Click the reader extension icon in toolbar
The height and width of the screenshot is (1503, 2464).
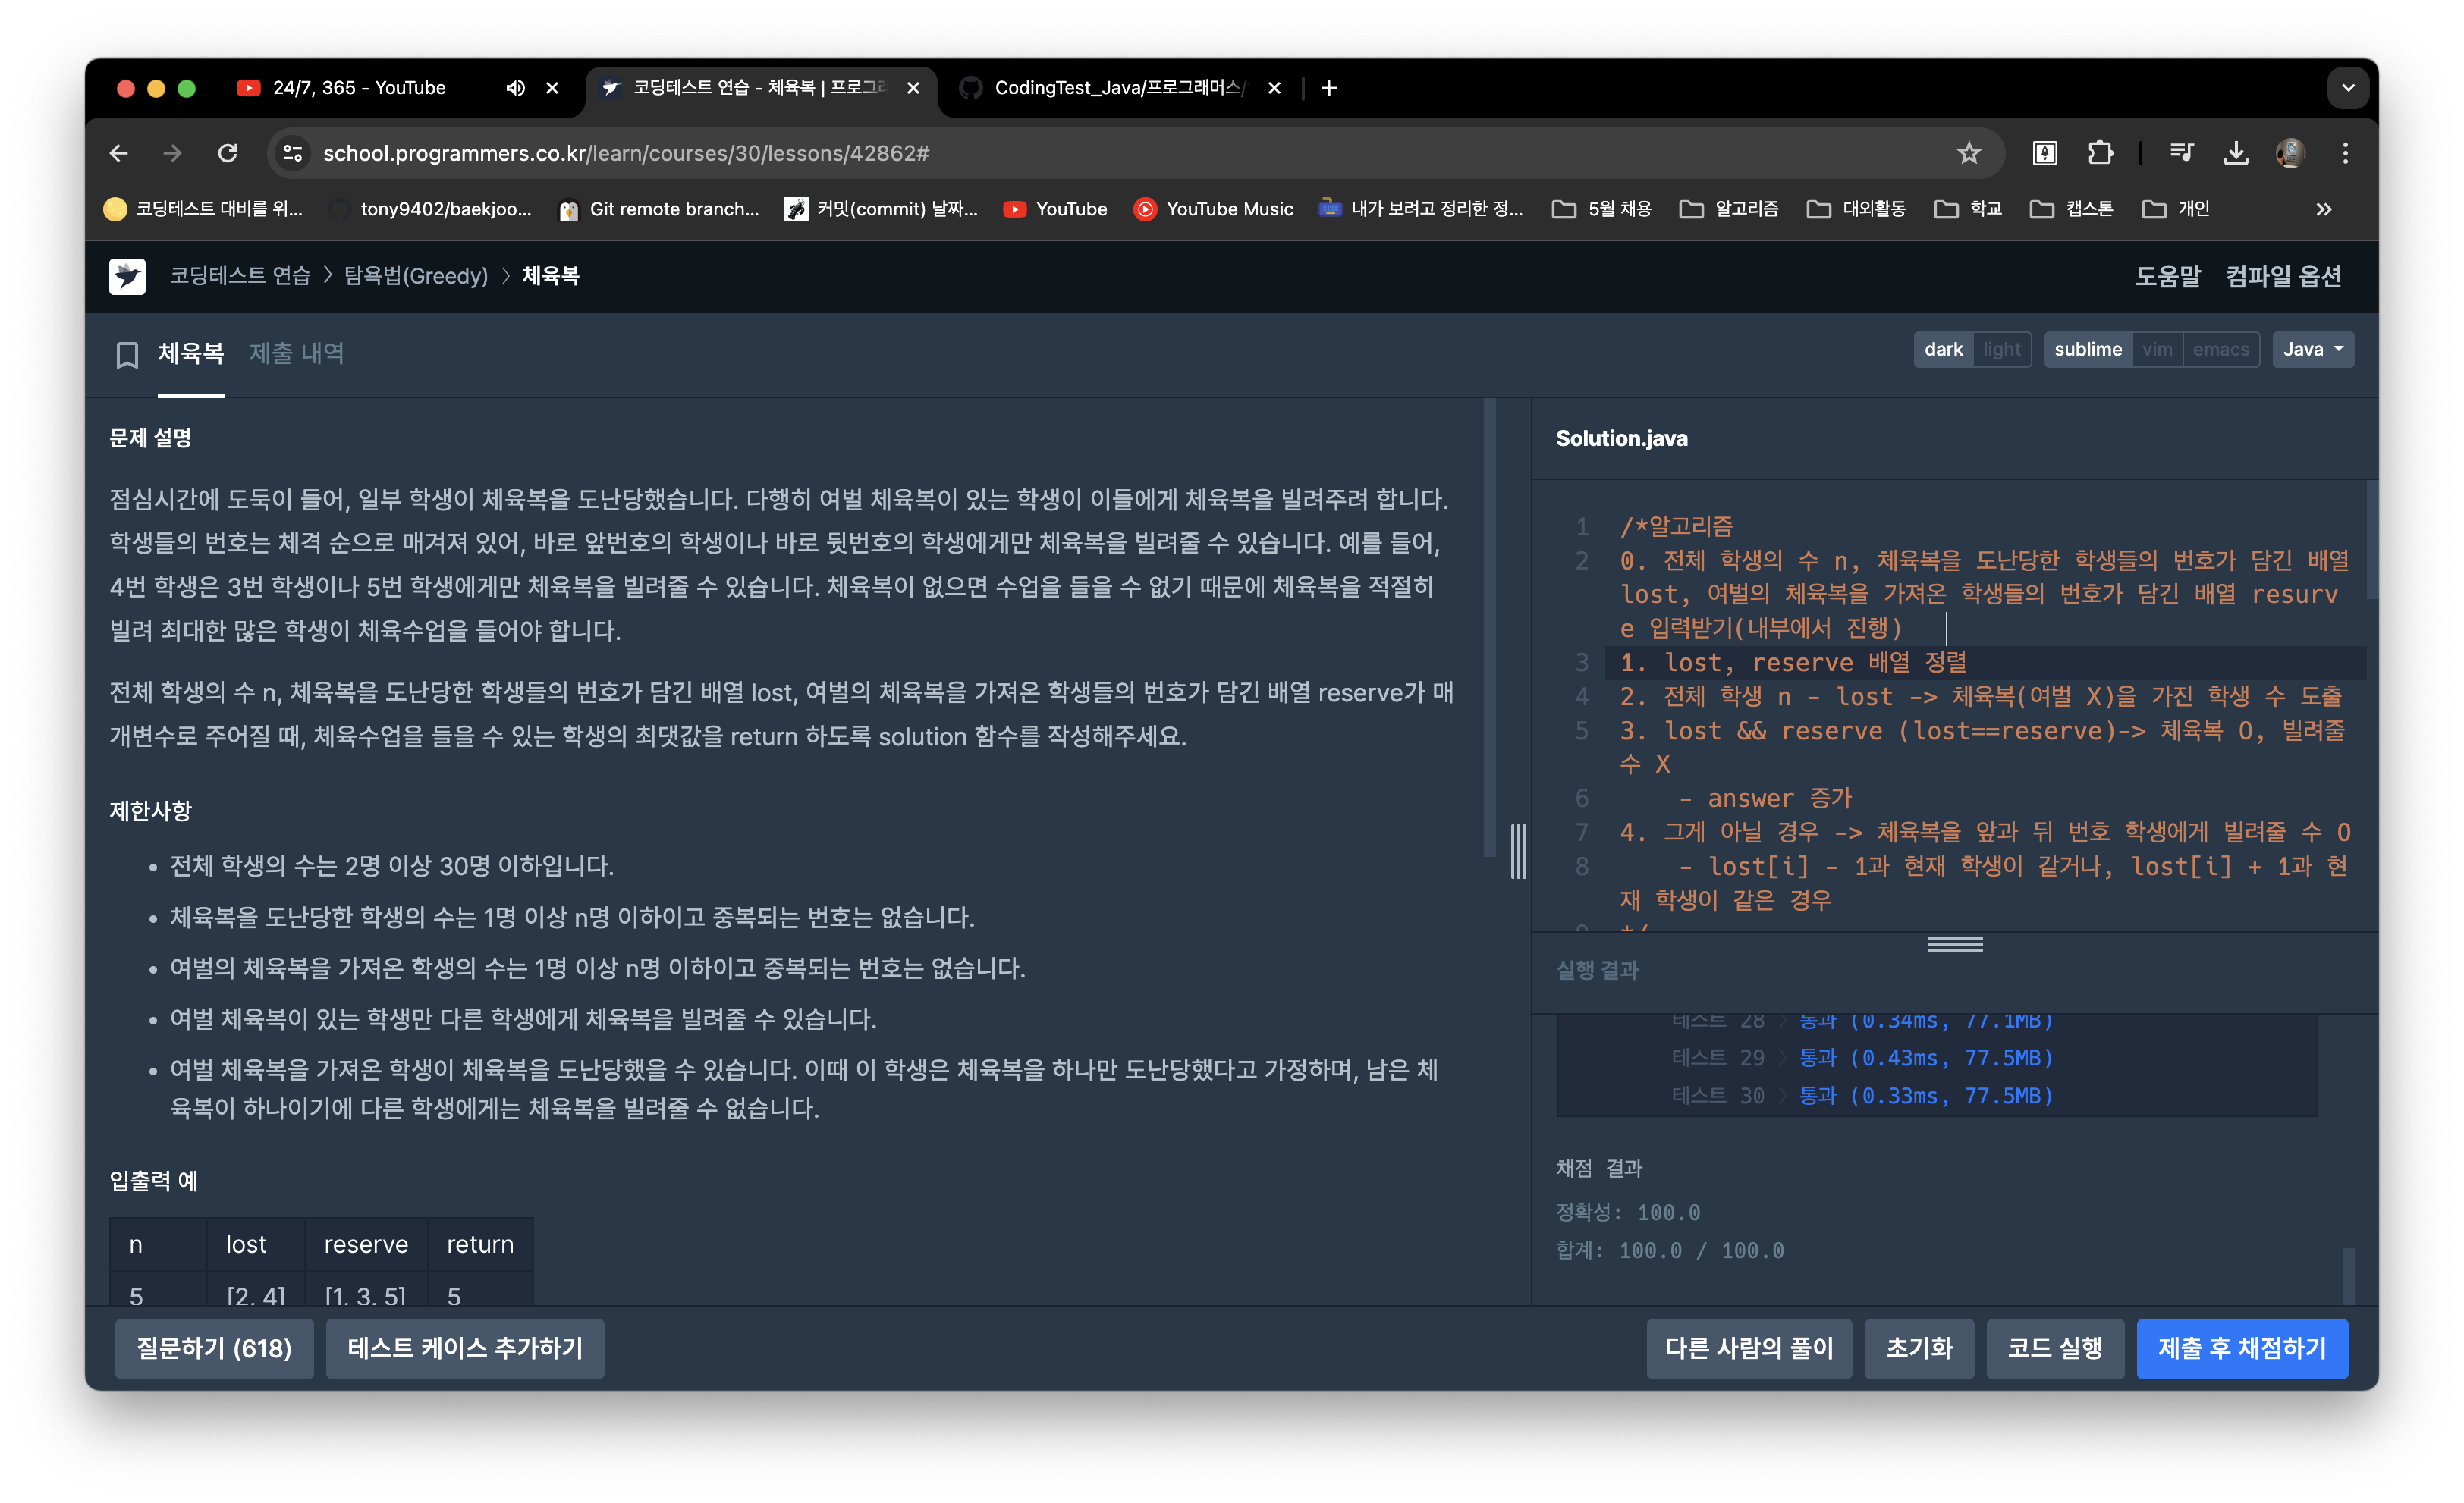coord(2045,153)
